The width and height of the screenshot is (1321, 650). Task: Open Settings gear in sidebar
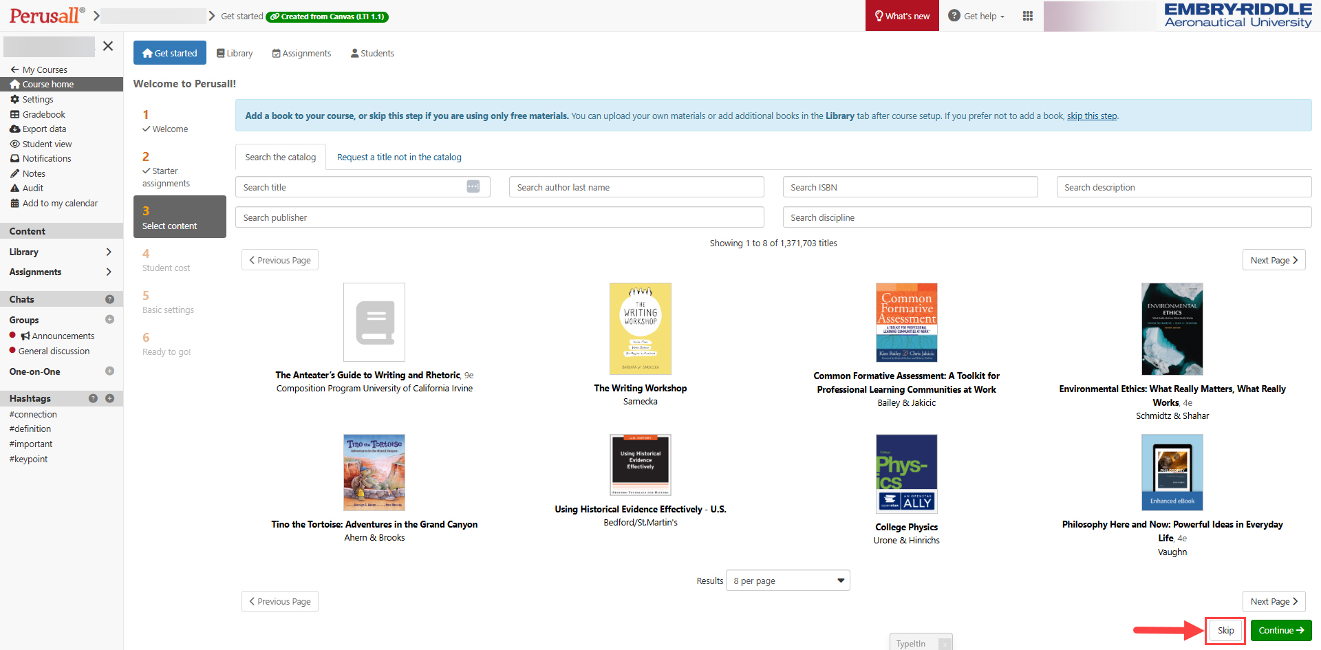click(x=32, y=99)
